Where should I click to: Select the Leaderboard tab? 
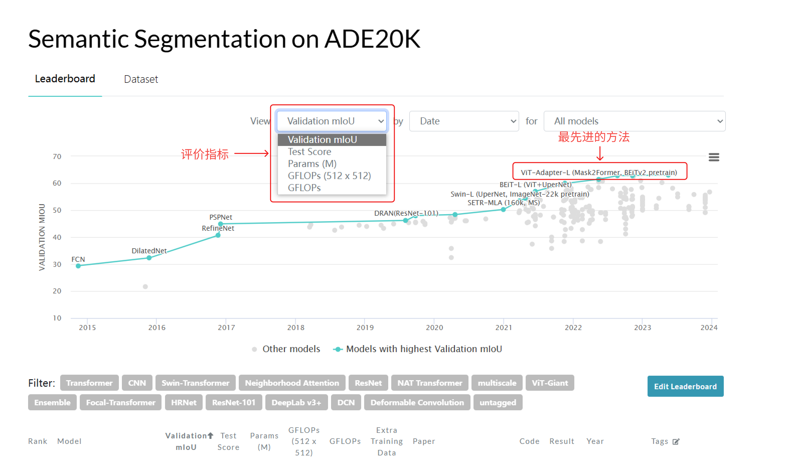point(65,79)
